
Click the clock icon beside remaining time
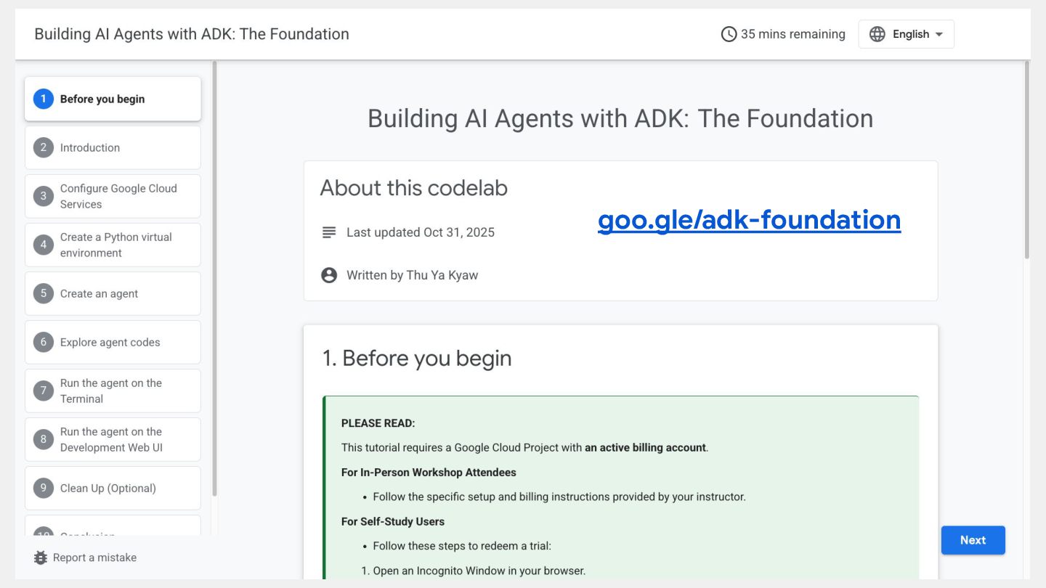[x=729, y=34]
